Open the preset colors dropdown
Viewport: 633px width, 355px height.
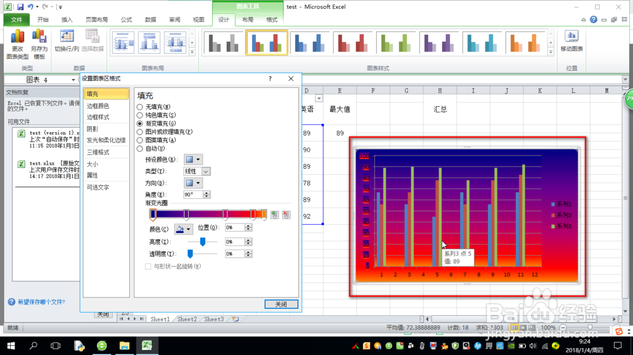(193, 160)
